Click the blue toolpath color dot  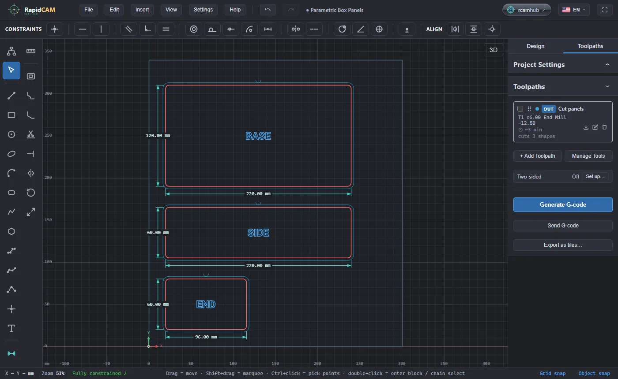pos(537,109)
